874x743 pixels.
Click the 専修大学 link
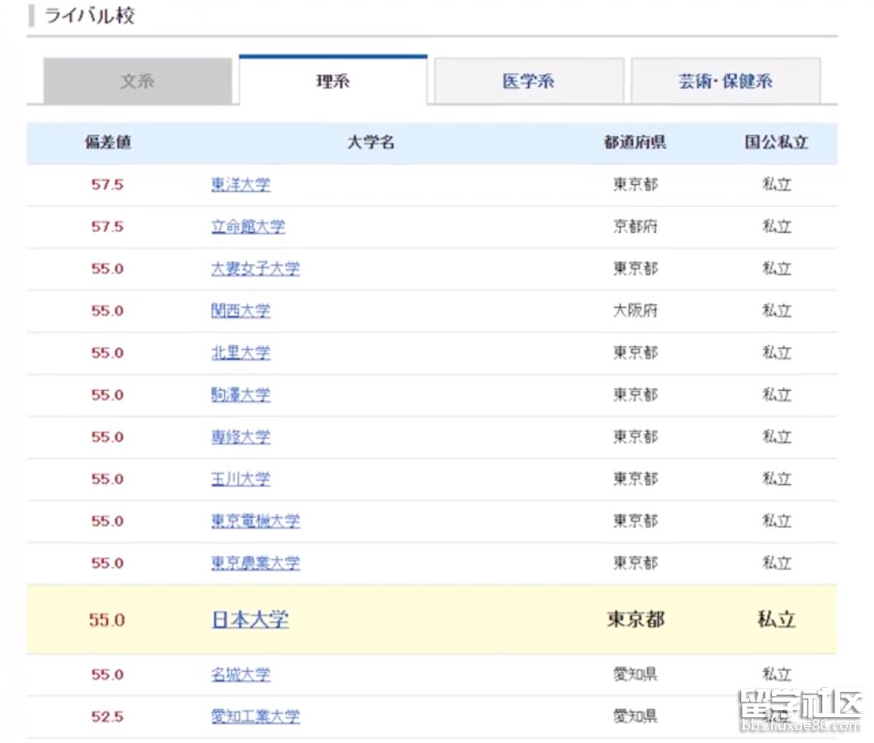(240, 437)
